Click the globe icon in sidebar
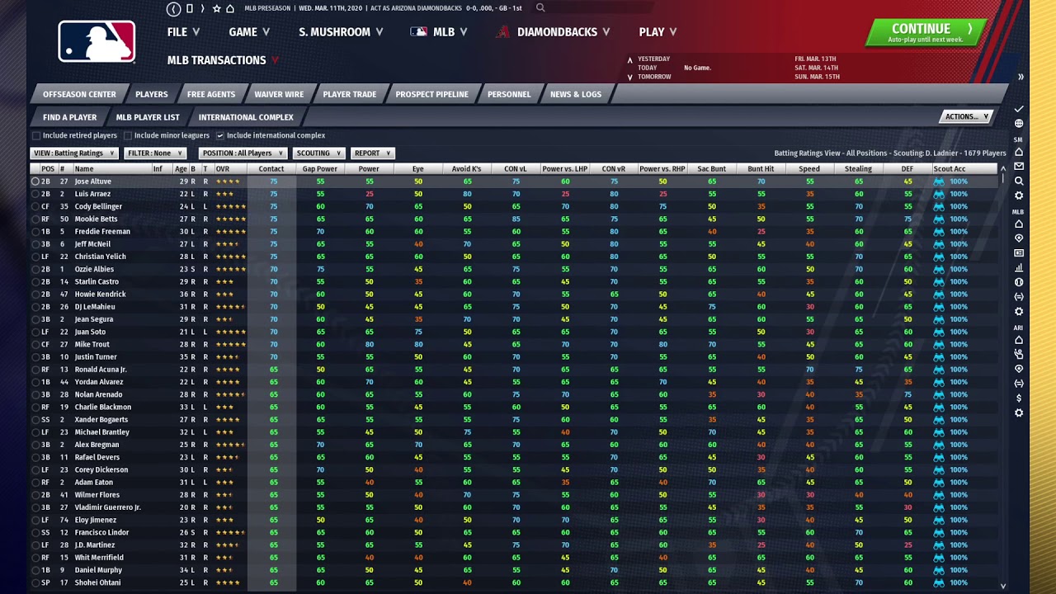 click(x=1019, y=124)
